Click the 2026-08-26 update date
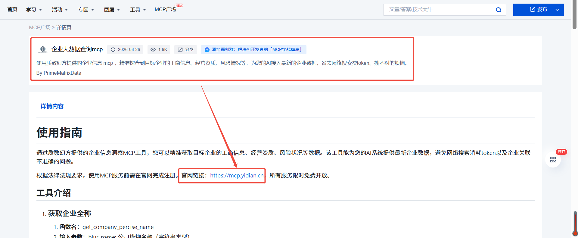The height and width of the screenshot is (238, 578). [129, 49]
